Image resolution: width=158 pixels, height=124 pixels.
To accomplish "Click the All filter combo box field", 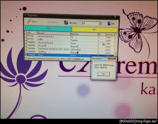I will pyautogui.click(x=92, y=23).
